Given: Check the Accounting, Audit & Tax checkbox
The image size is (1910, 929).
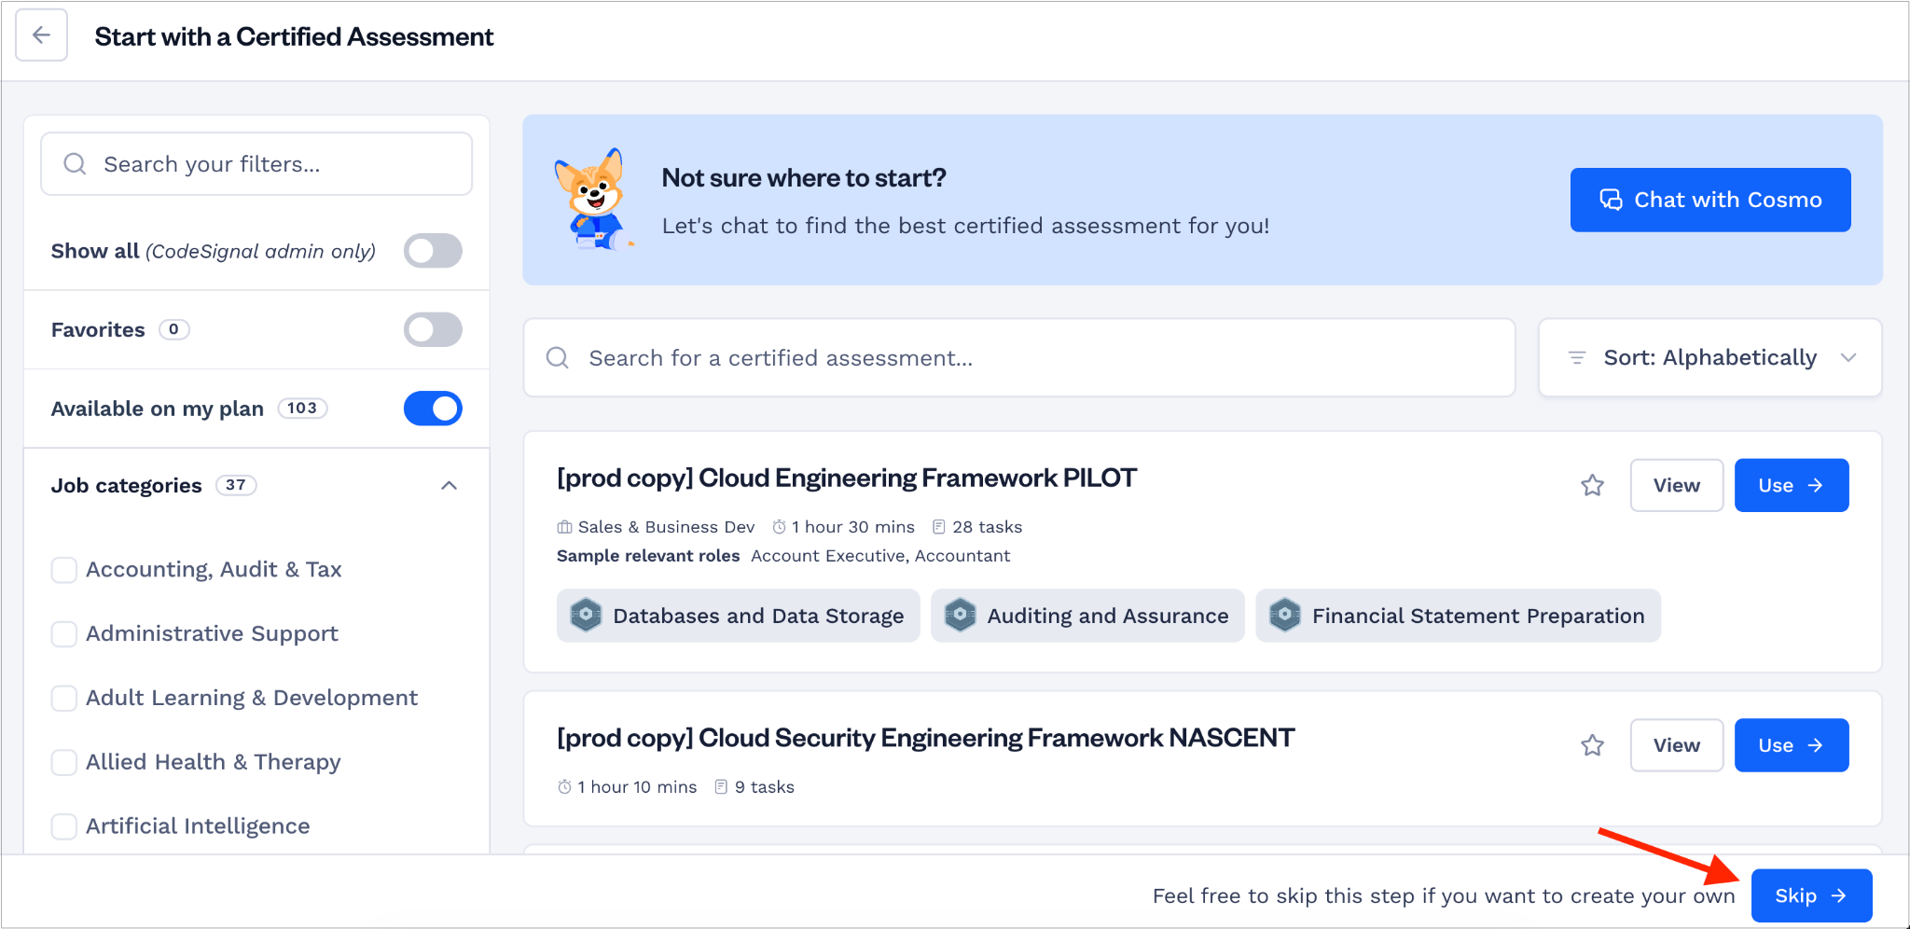Looking at the screenshot, I should tap(64, 570).
